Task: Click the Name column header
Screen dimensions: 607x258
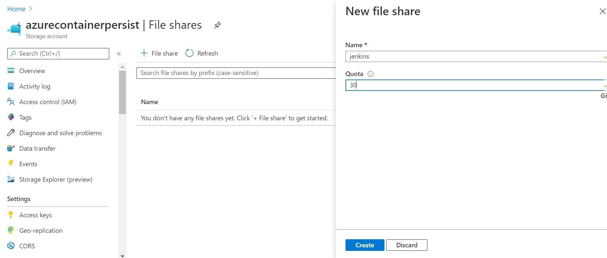Action: (x=150, y=102)
